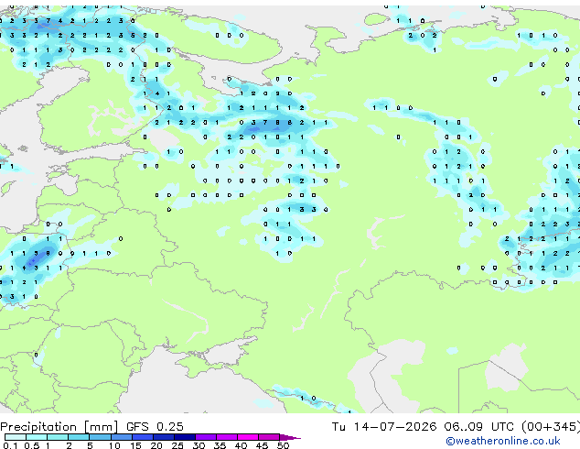Click the '20' legend scale label

(x=156, y=445)
